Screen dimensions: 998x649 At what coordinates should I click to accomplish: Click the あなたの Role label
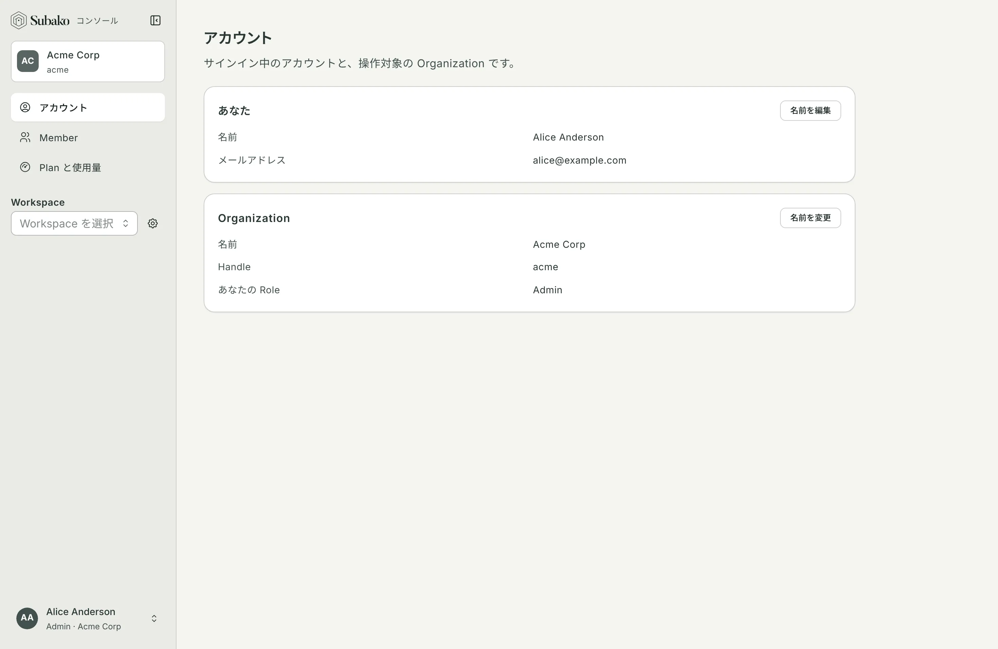point(249,290)
